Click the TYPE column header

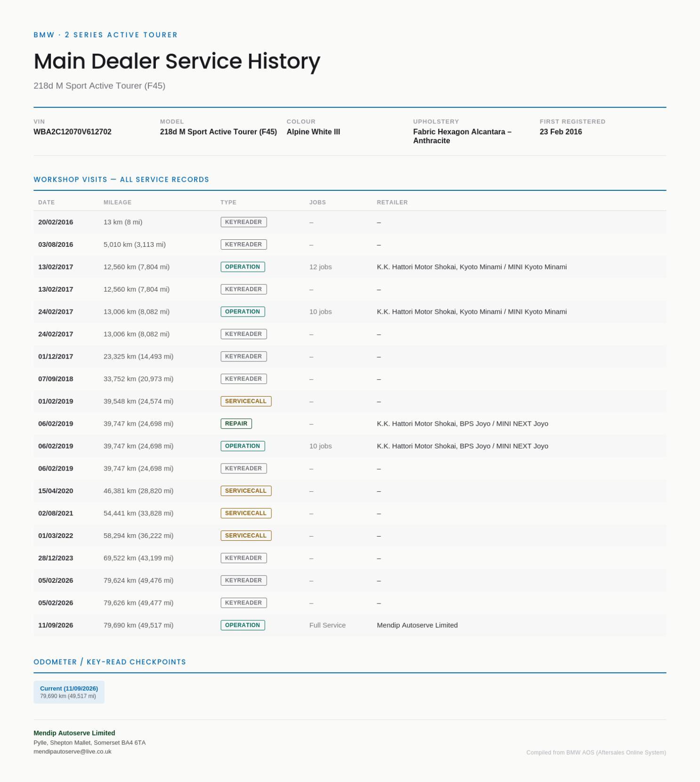(228, 203)
